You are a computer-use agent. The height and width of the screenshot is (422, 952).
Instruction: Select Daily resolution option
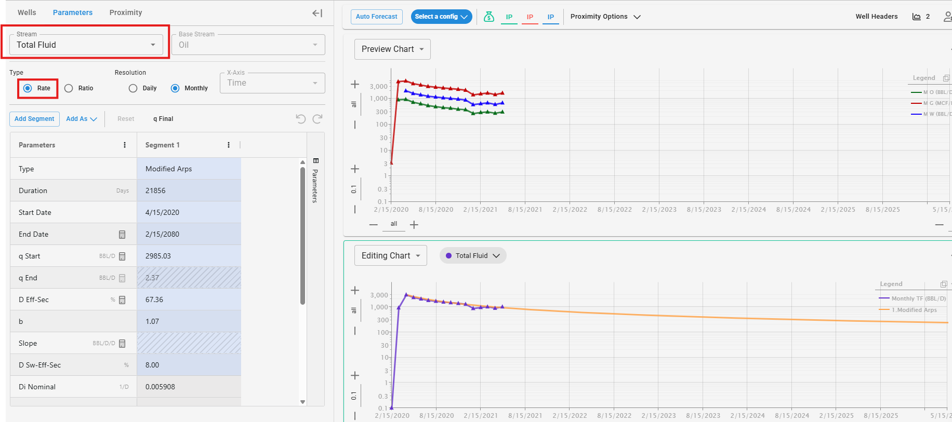pyautogui.click(x=133, y=88)
